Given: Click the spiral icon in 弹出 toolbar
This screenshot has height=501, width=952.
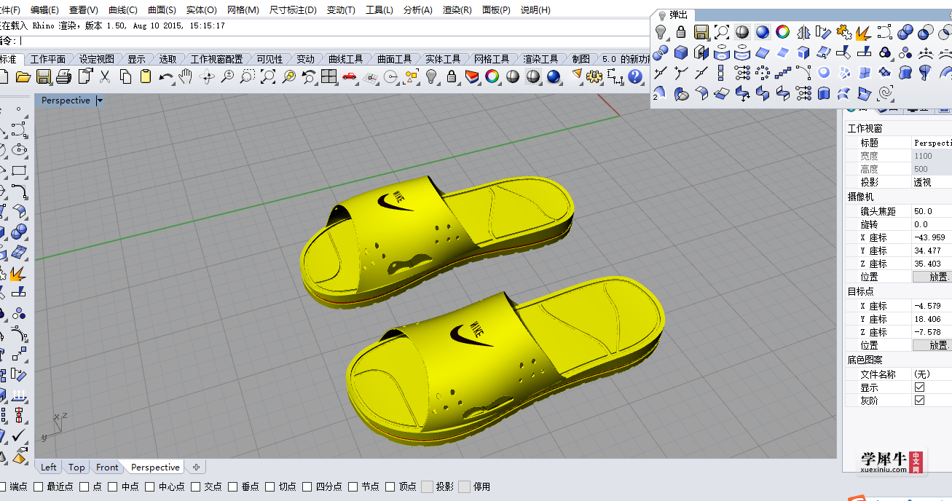Looking at the screenshot, I should pos(885,93).
